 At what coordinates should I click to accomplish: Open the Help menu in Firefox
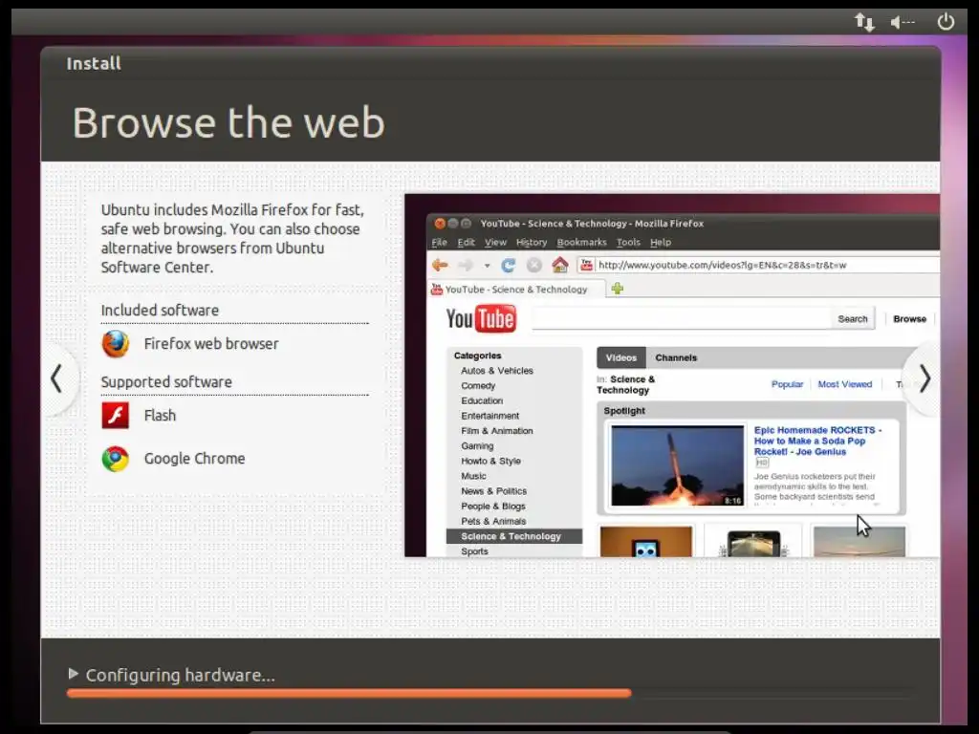pos(661,242)
